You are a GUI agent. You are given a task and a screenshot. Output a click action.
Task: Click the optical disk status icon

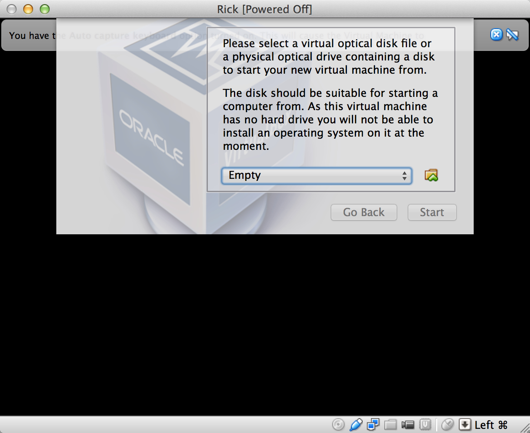click(x=338, y=425)
